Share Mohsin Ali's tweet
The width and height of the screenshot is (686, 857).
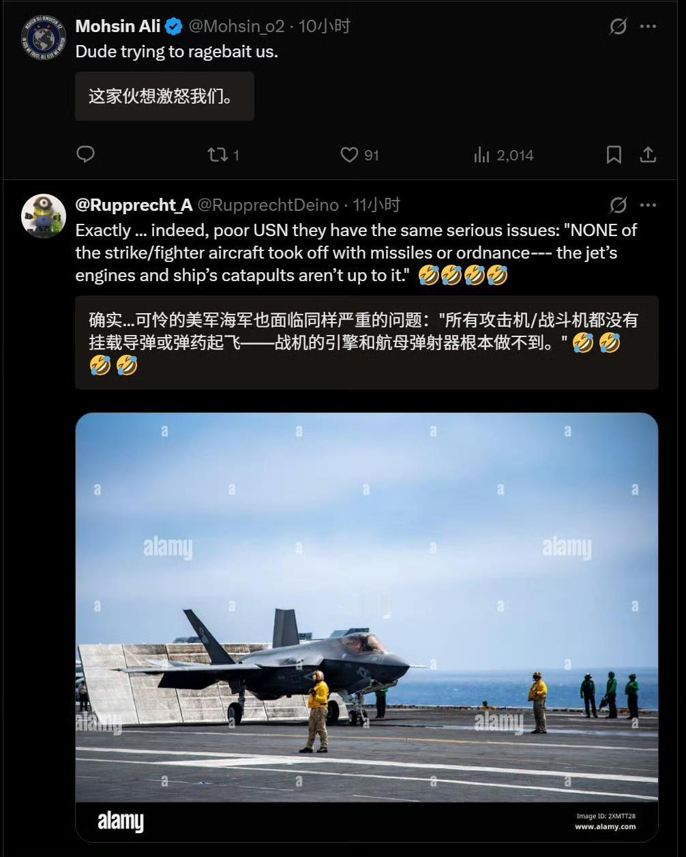pos(648,155)
